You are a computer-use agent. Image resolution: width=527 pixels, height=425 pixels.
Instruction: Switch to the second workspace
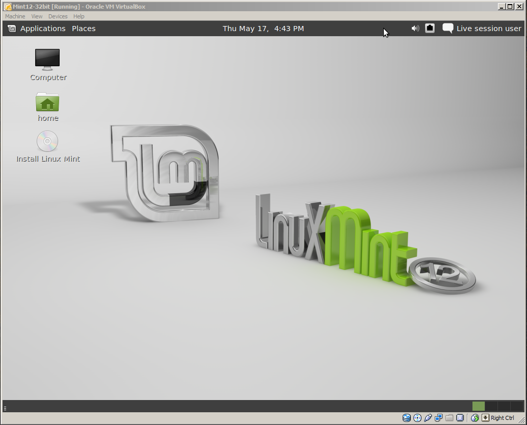tap(491, 406)
